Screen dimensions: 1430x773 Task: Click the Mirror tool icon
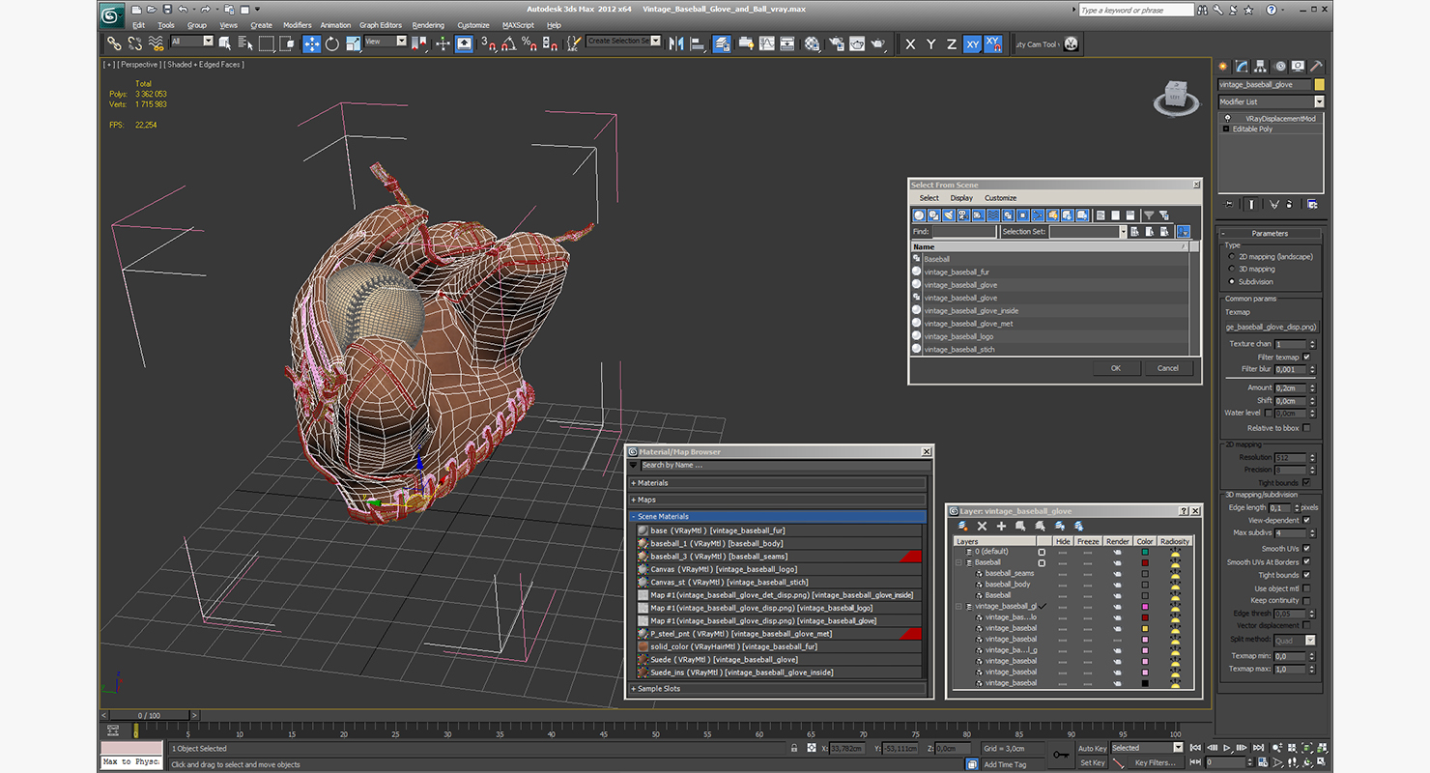pos(676,43)
